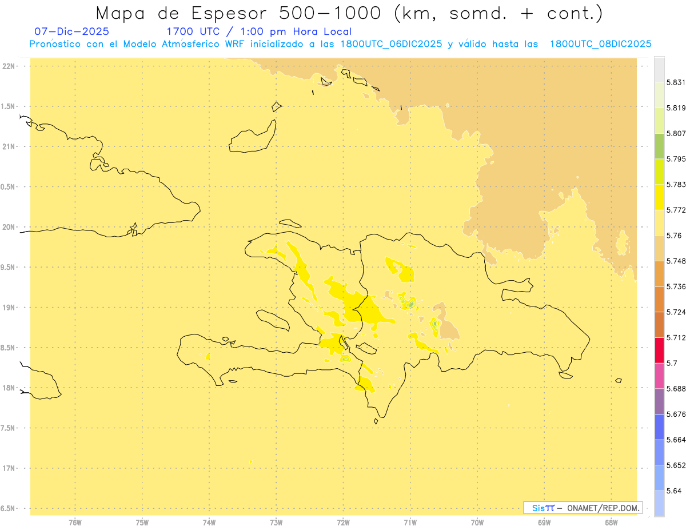Click the '73W' longitude label
Screen dimensions: 686x530
tap(276, 523)
